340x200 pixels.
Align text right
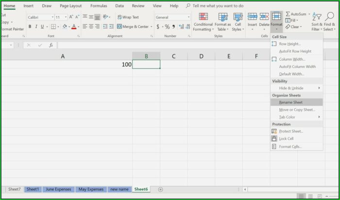(x=97, y=26)
